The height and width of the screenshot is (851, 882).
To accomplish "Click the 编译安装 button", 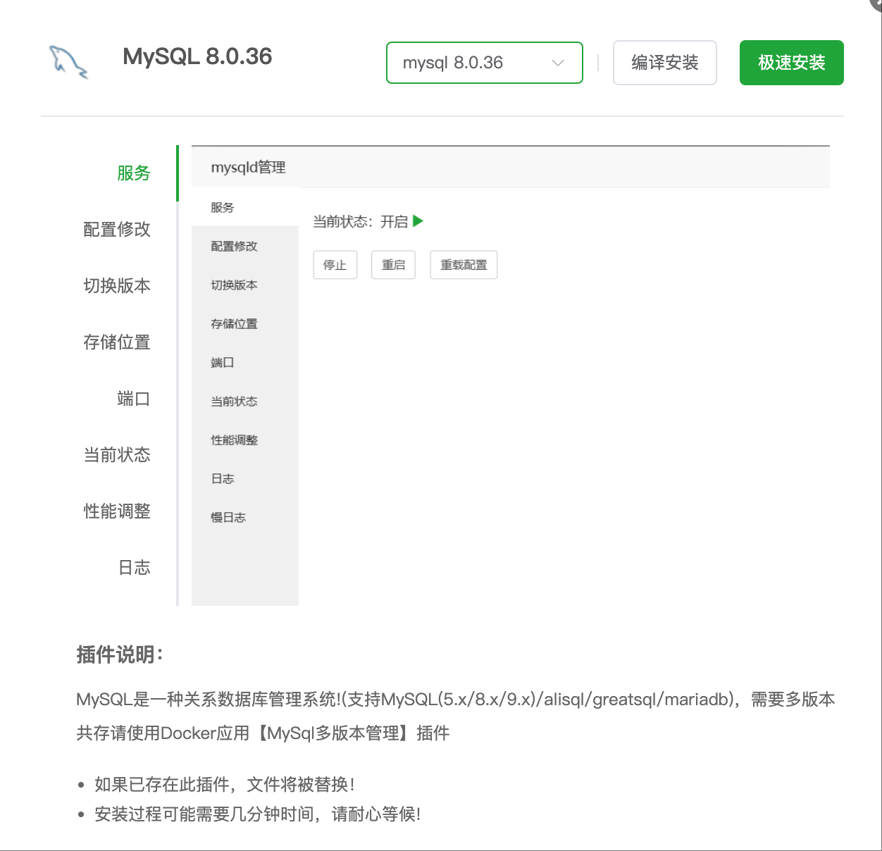I will click(x=664, y=63).
